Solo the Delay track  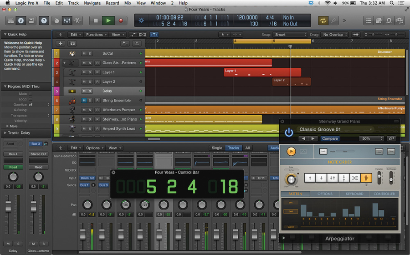(x=90, y=91)
